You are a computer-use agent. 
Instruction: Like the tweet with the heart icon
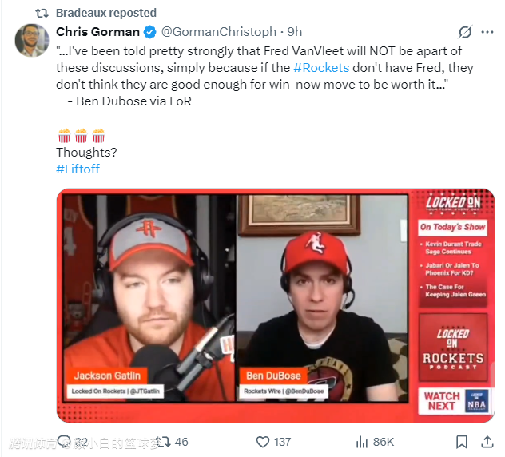[x=263, y=442]
